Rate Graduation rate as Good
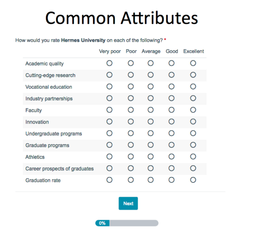 [171, 180]
